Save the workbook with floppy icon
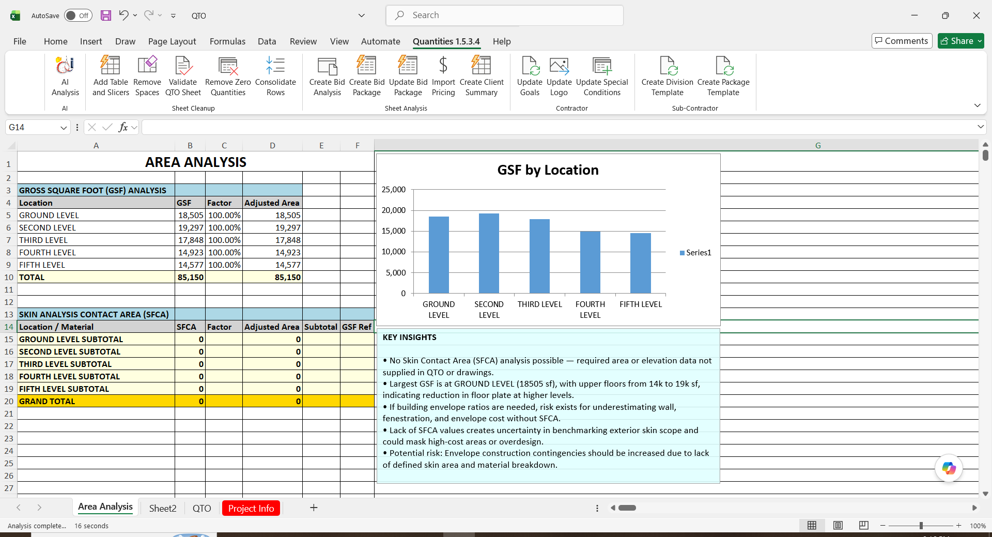Screen dimensions: 992x537 click(106, 16)
